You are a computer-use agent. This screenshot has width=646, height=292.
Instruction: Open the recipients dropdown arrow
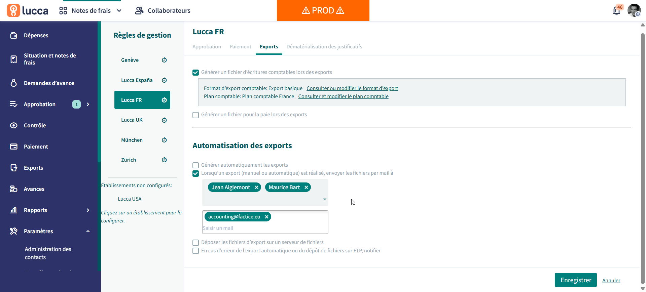click(325, 199)
